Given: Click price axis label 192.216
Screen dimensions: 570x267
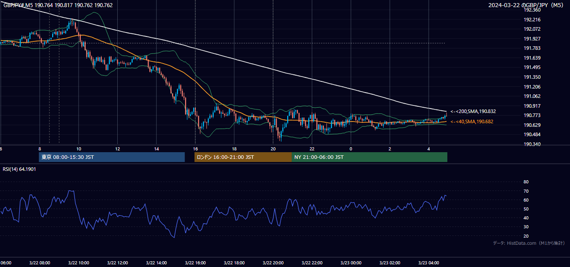Looking at the screenshot, I should (x=532, y=20).
